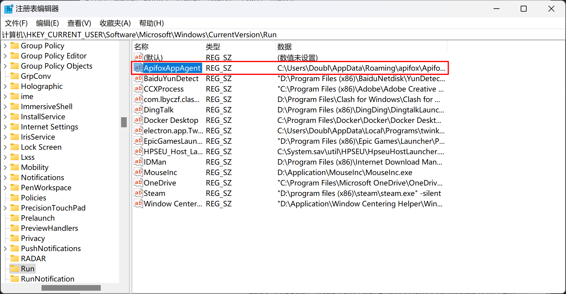Screen dimensions: 566x294
Task: Click the folder icon beside Policies
Action: [x=15, y=198]
